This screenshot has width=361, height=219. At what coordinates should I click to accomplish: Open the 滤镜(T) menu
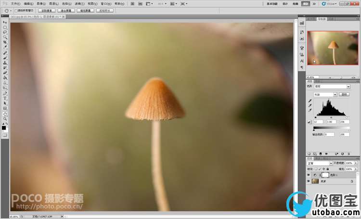pos(79,4)
